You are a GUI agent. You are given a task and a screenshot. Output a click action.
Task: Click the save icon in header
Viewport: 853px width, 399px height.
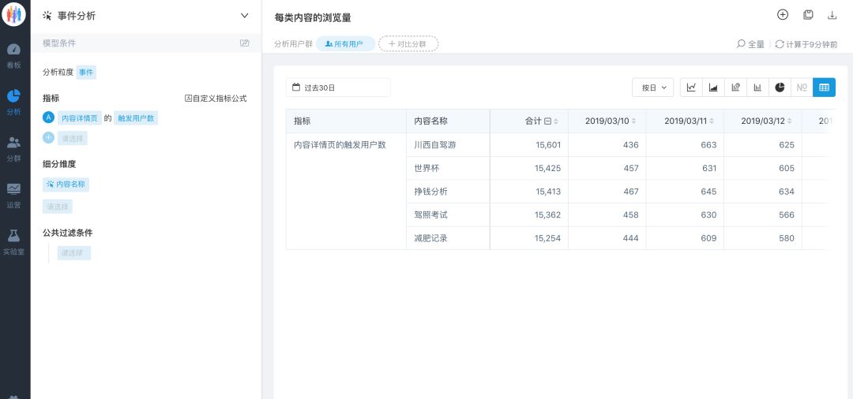point(808,15)
